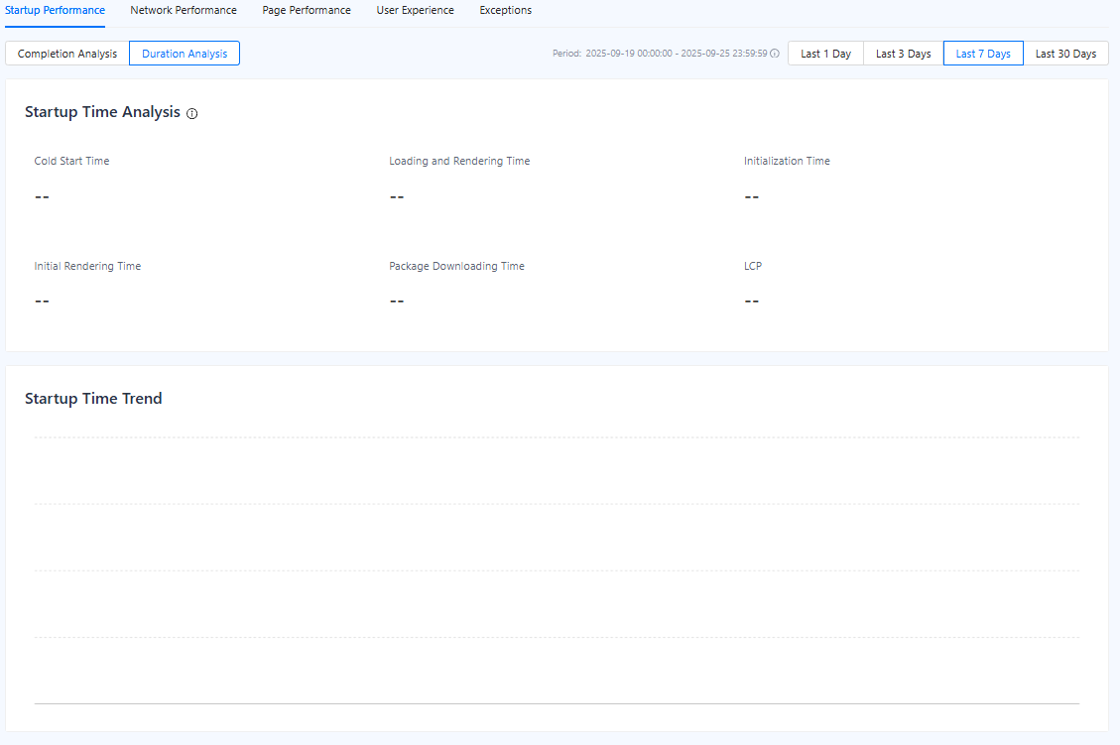Click the LCP metric label
This screenshot has height=745, width=1120.
[x=753, y=267]
